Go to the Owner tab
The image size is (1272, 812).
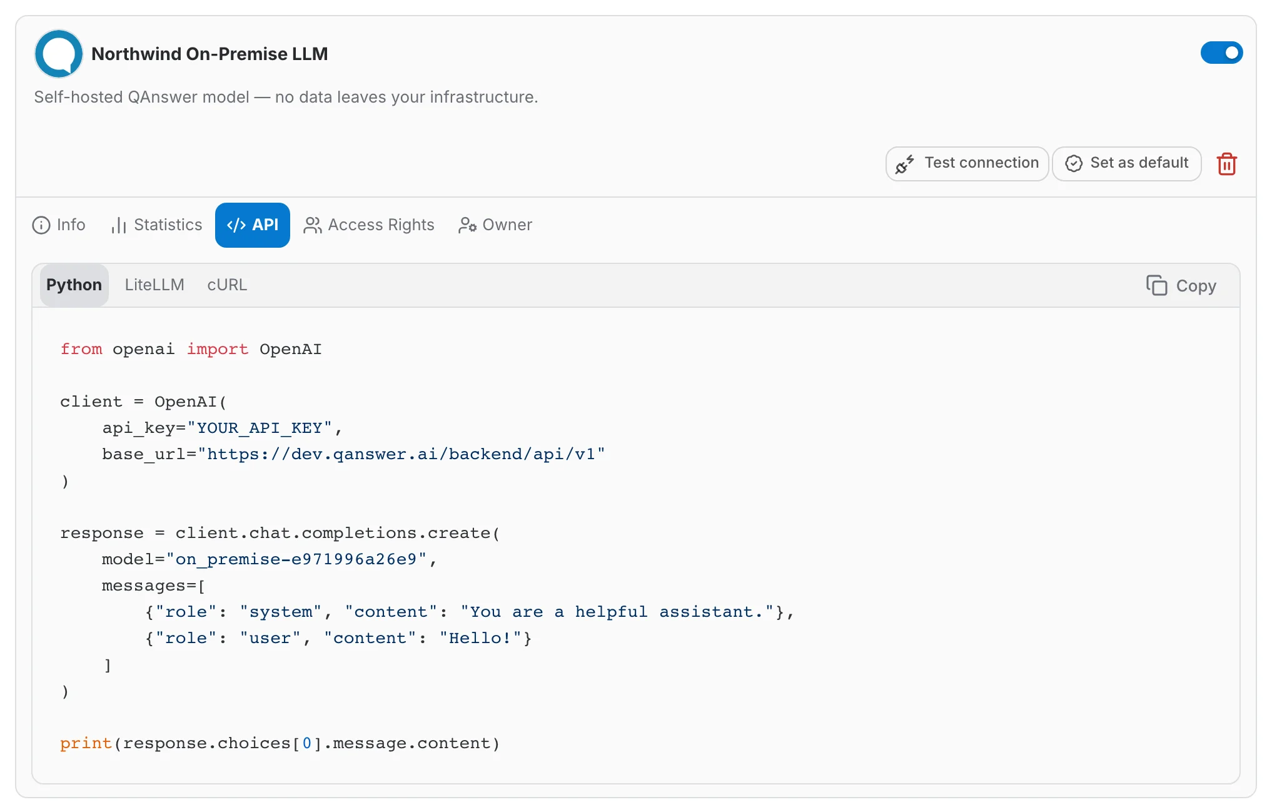click(495, 225)
